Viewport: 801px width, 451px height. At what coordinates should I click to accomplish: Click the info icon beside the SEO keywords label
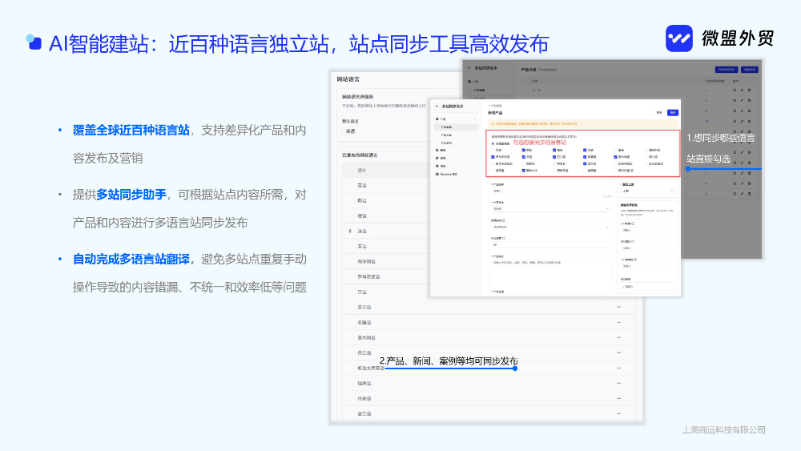(635, 260)
